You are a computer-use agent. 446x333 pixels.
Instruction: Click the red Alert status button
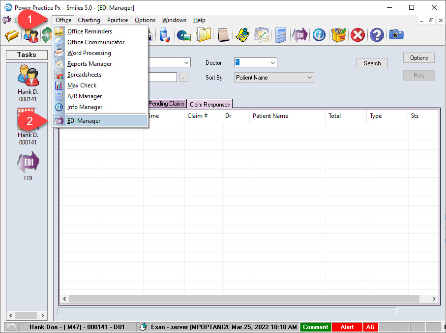pos(347,327)
